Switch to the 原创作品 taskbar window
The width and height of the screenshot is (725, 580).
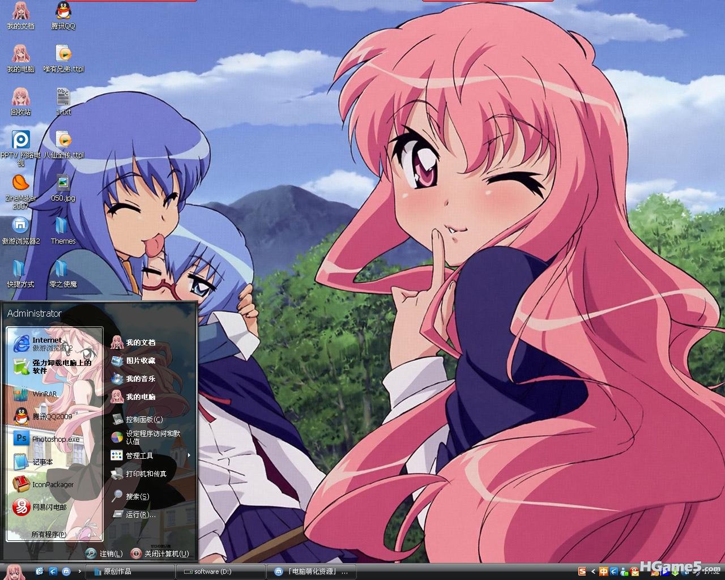tap(130, 572)
